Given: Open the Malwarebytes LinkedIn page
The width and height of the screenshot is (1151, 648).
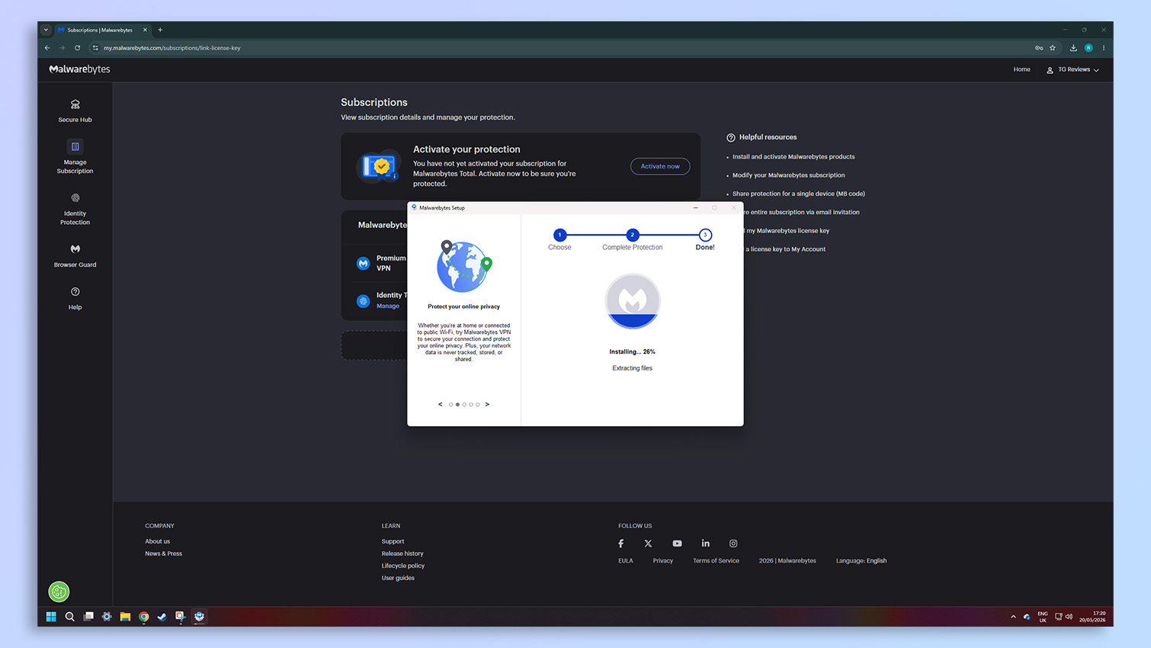Looking at the screenshot, I should pos(706,544).
